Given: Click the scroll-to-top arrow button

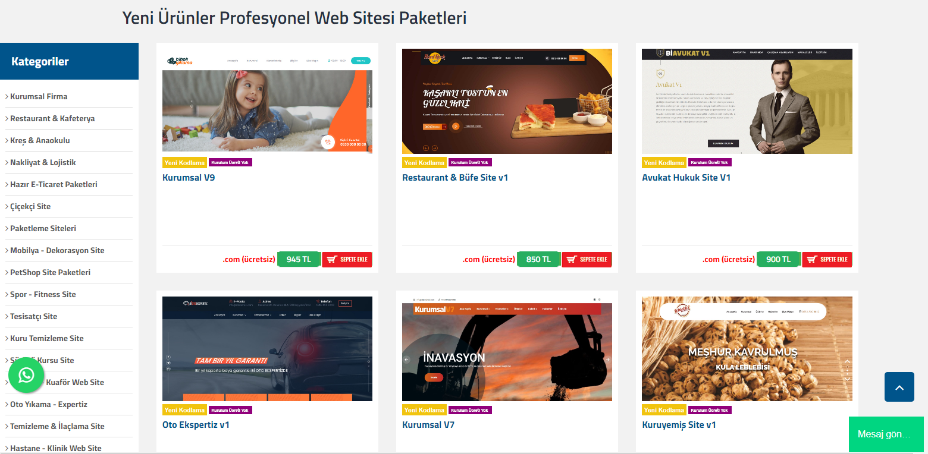Looking at the screenshot, I should coord(899,387).
